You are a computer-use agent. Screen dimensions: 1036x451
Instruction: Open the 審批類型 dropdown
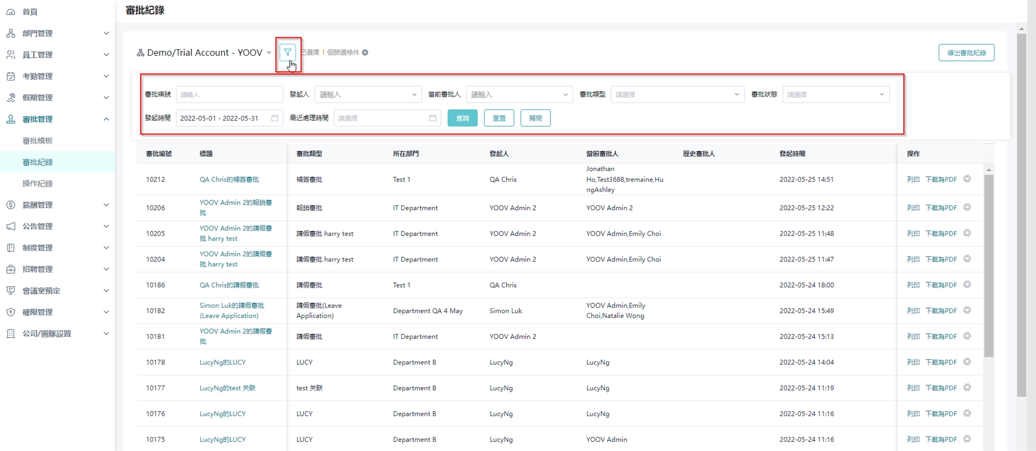(677, 95)
